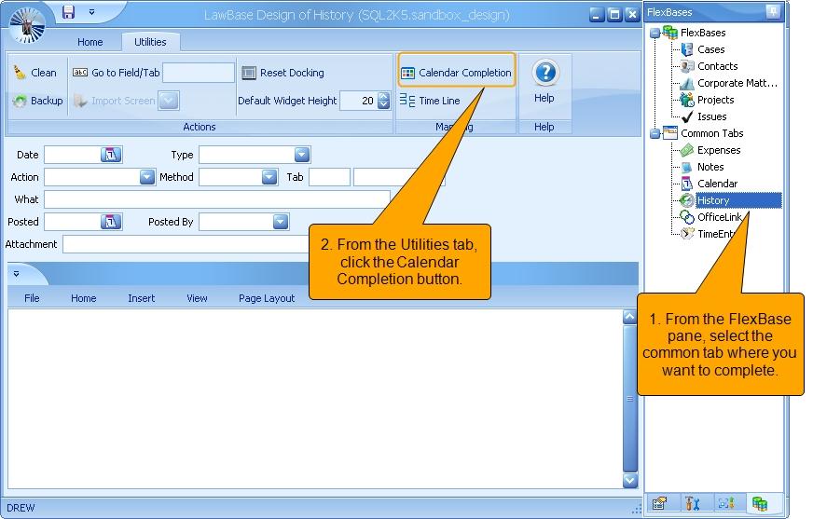
Task: Collapse the FlexBases tree node
Action: (x=655, y=34)
